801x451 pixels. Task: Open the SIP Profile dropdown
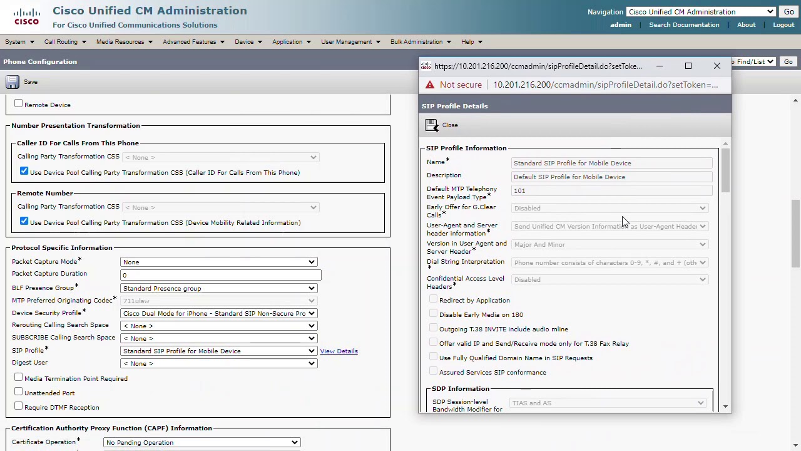[219, 351]
